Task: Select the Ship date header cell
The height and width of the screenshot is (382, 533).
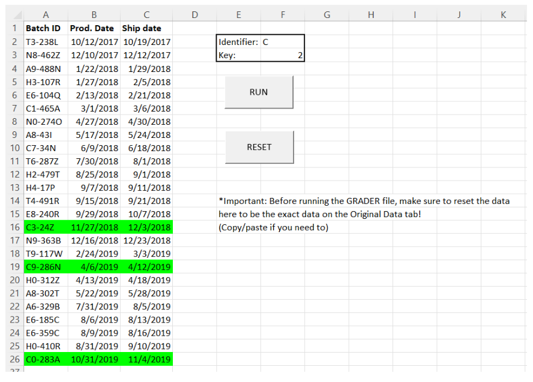Action: coord(146,28)
